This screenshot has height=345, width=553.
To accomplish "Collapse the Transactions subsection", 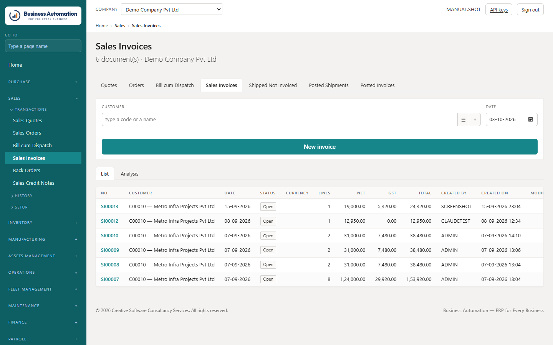I will [x=28, y=110].
